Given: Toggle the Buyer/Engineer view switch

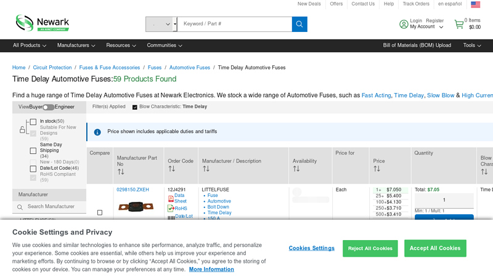Looking at the screenshot, I should click(x=48, y=107).
